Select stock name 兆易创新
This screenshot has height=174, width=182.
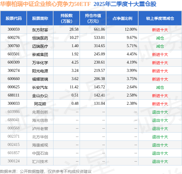point(40,112)
